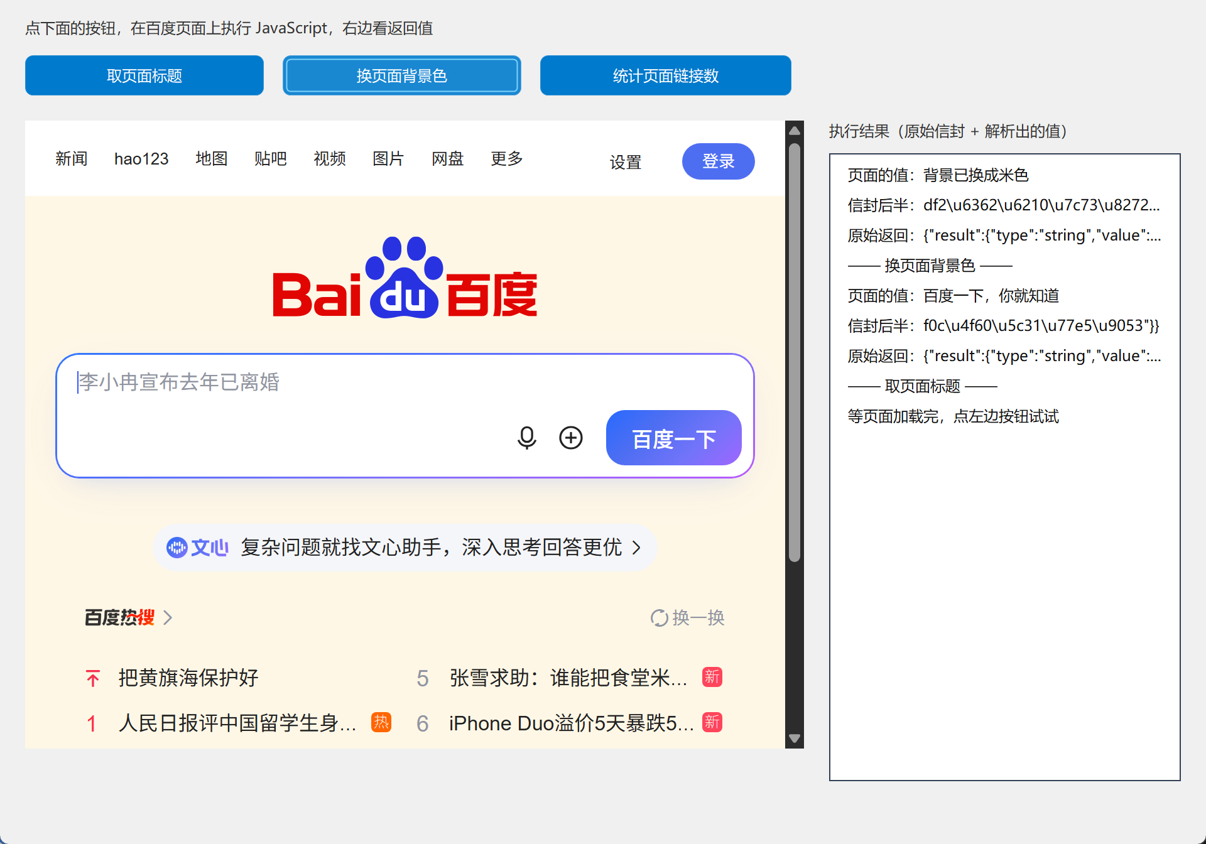Click 复杂问题就找文心助手 banner text
This screenshot has height=844, width=1206.
431,548
